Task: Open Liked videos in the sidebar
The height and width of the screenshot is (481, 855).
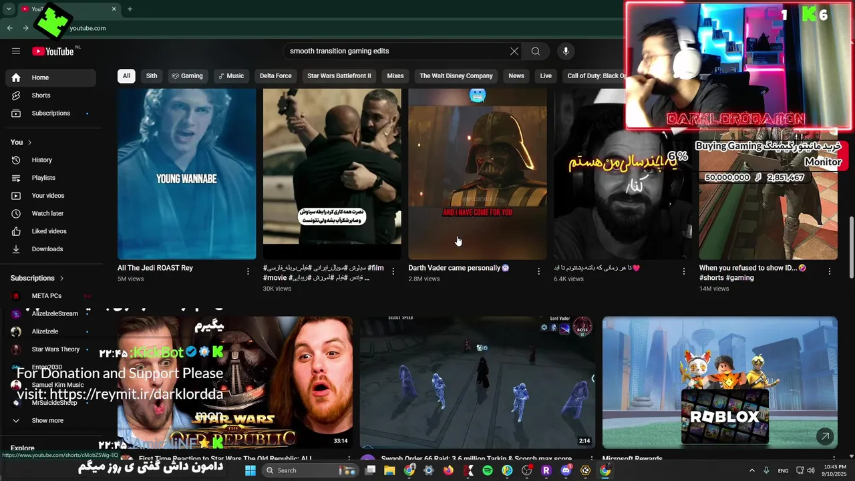Action: (51, 231)
